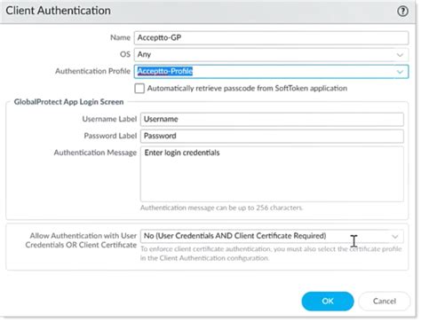Focus the Password Label text field

coord(272,136)
